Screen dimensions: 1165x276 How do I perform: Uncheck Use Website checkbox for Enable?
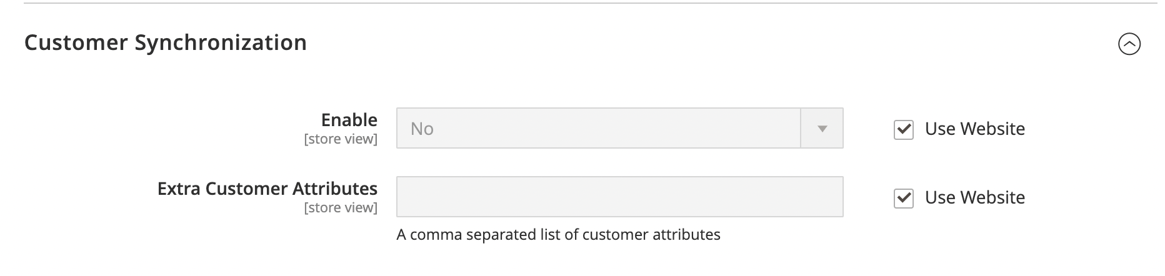click(x=904, y=129)
